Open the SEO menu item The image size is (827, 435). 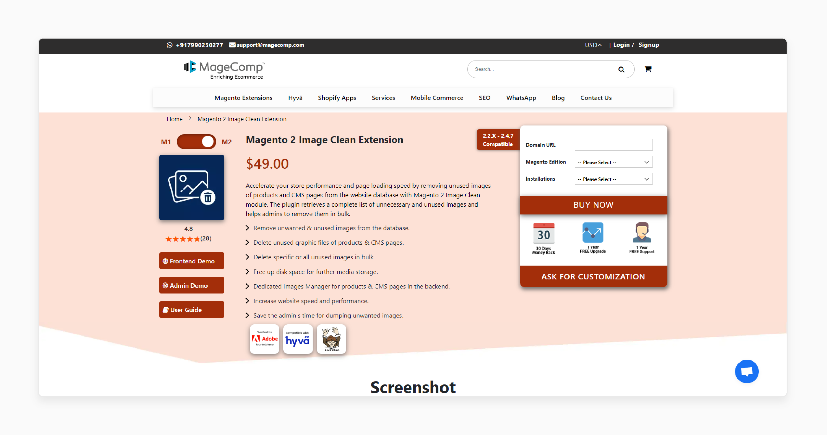click(x=485, y=98)
